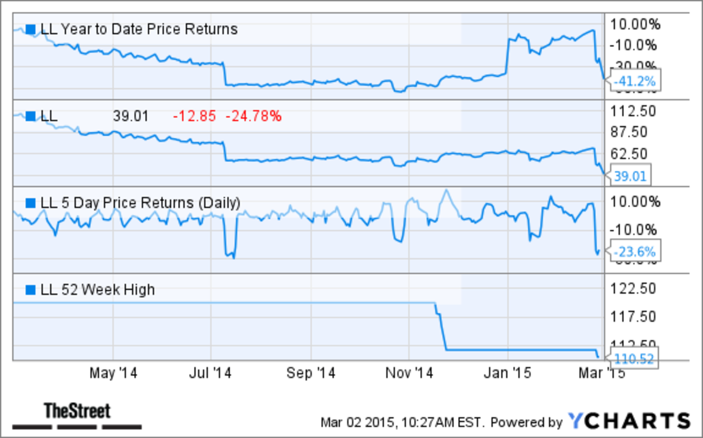Click the Sep '14 axis label
This screenshot has width=703, height=438.
pyautogui.click(x=312, y=374)
